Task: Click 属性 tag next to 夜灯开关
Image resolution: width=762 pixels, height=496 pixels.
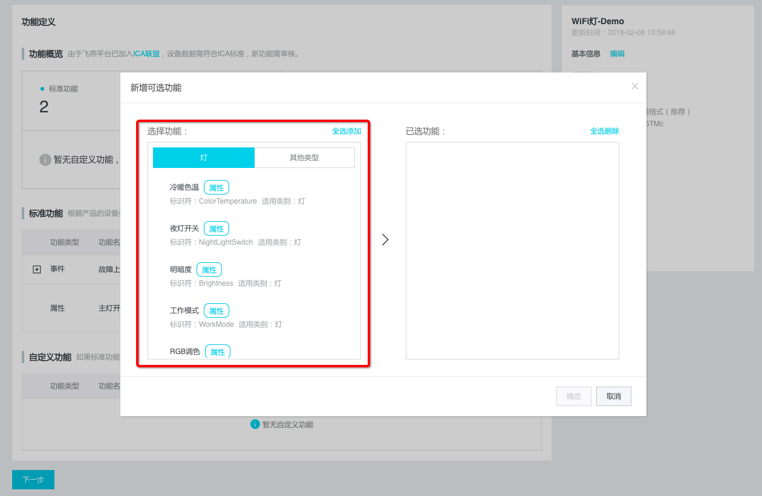Action: 217,229
